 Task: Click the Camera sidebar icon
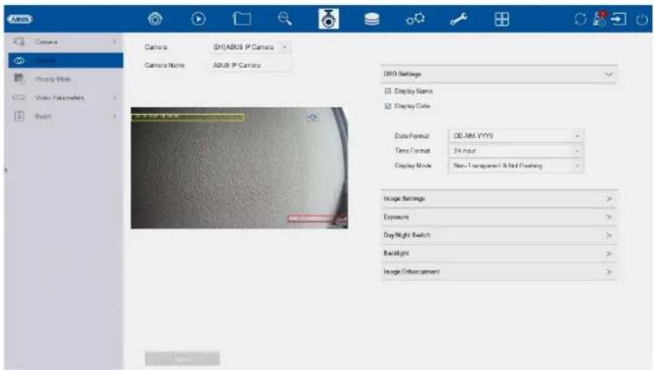[x=19, y=42]
